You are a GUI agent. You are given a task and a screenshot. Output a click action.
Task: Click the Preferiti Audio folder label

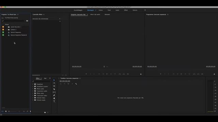[x=41, y=100]
